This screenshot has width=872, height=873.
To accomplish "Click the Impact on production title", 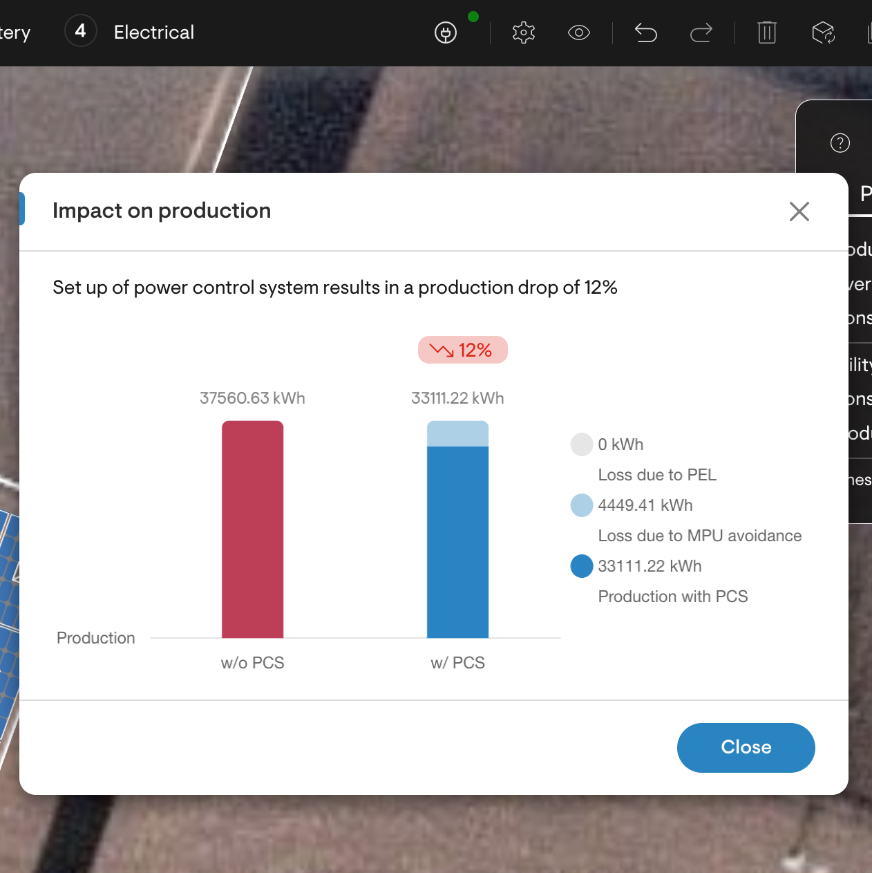I will 162,211.
